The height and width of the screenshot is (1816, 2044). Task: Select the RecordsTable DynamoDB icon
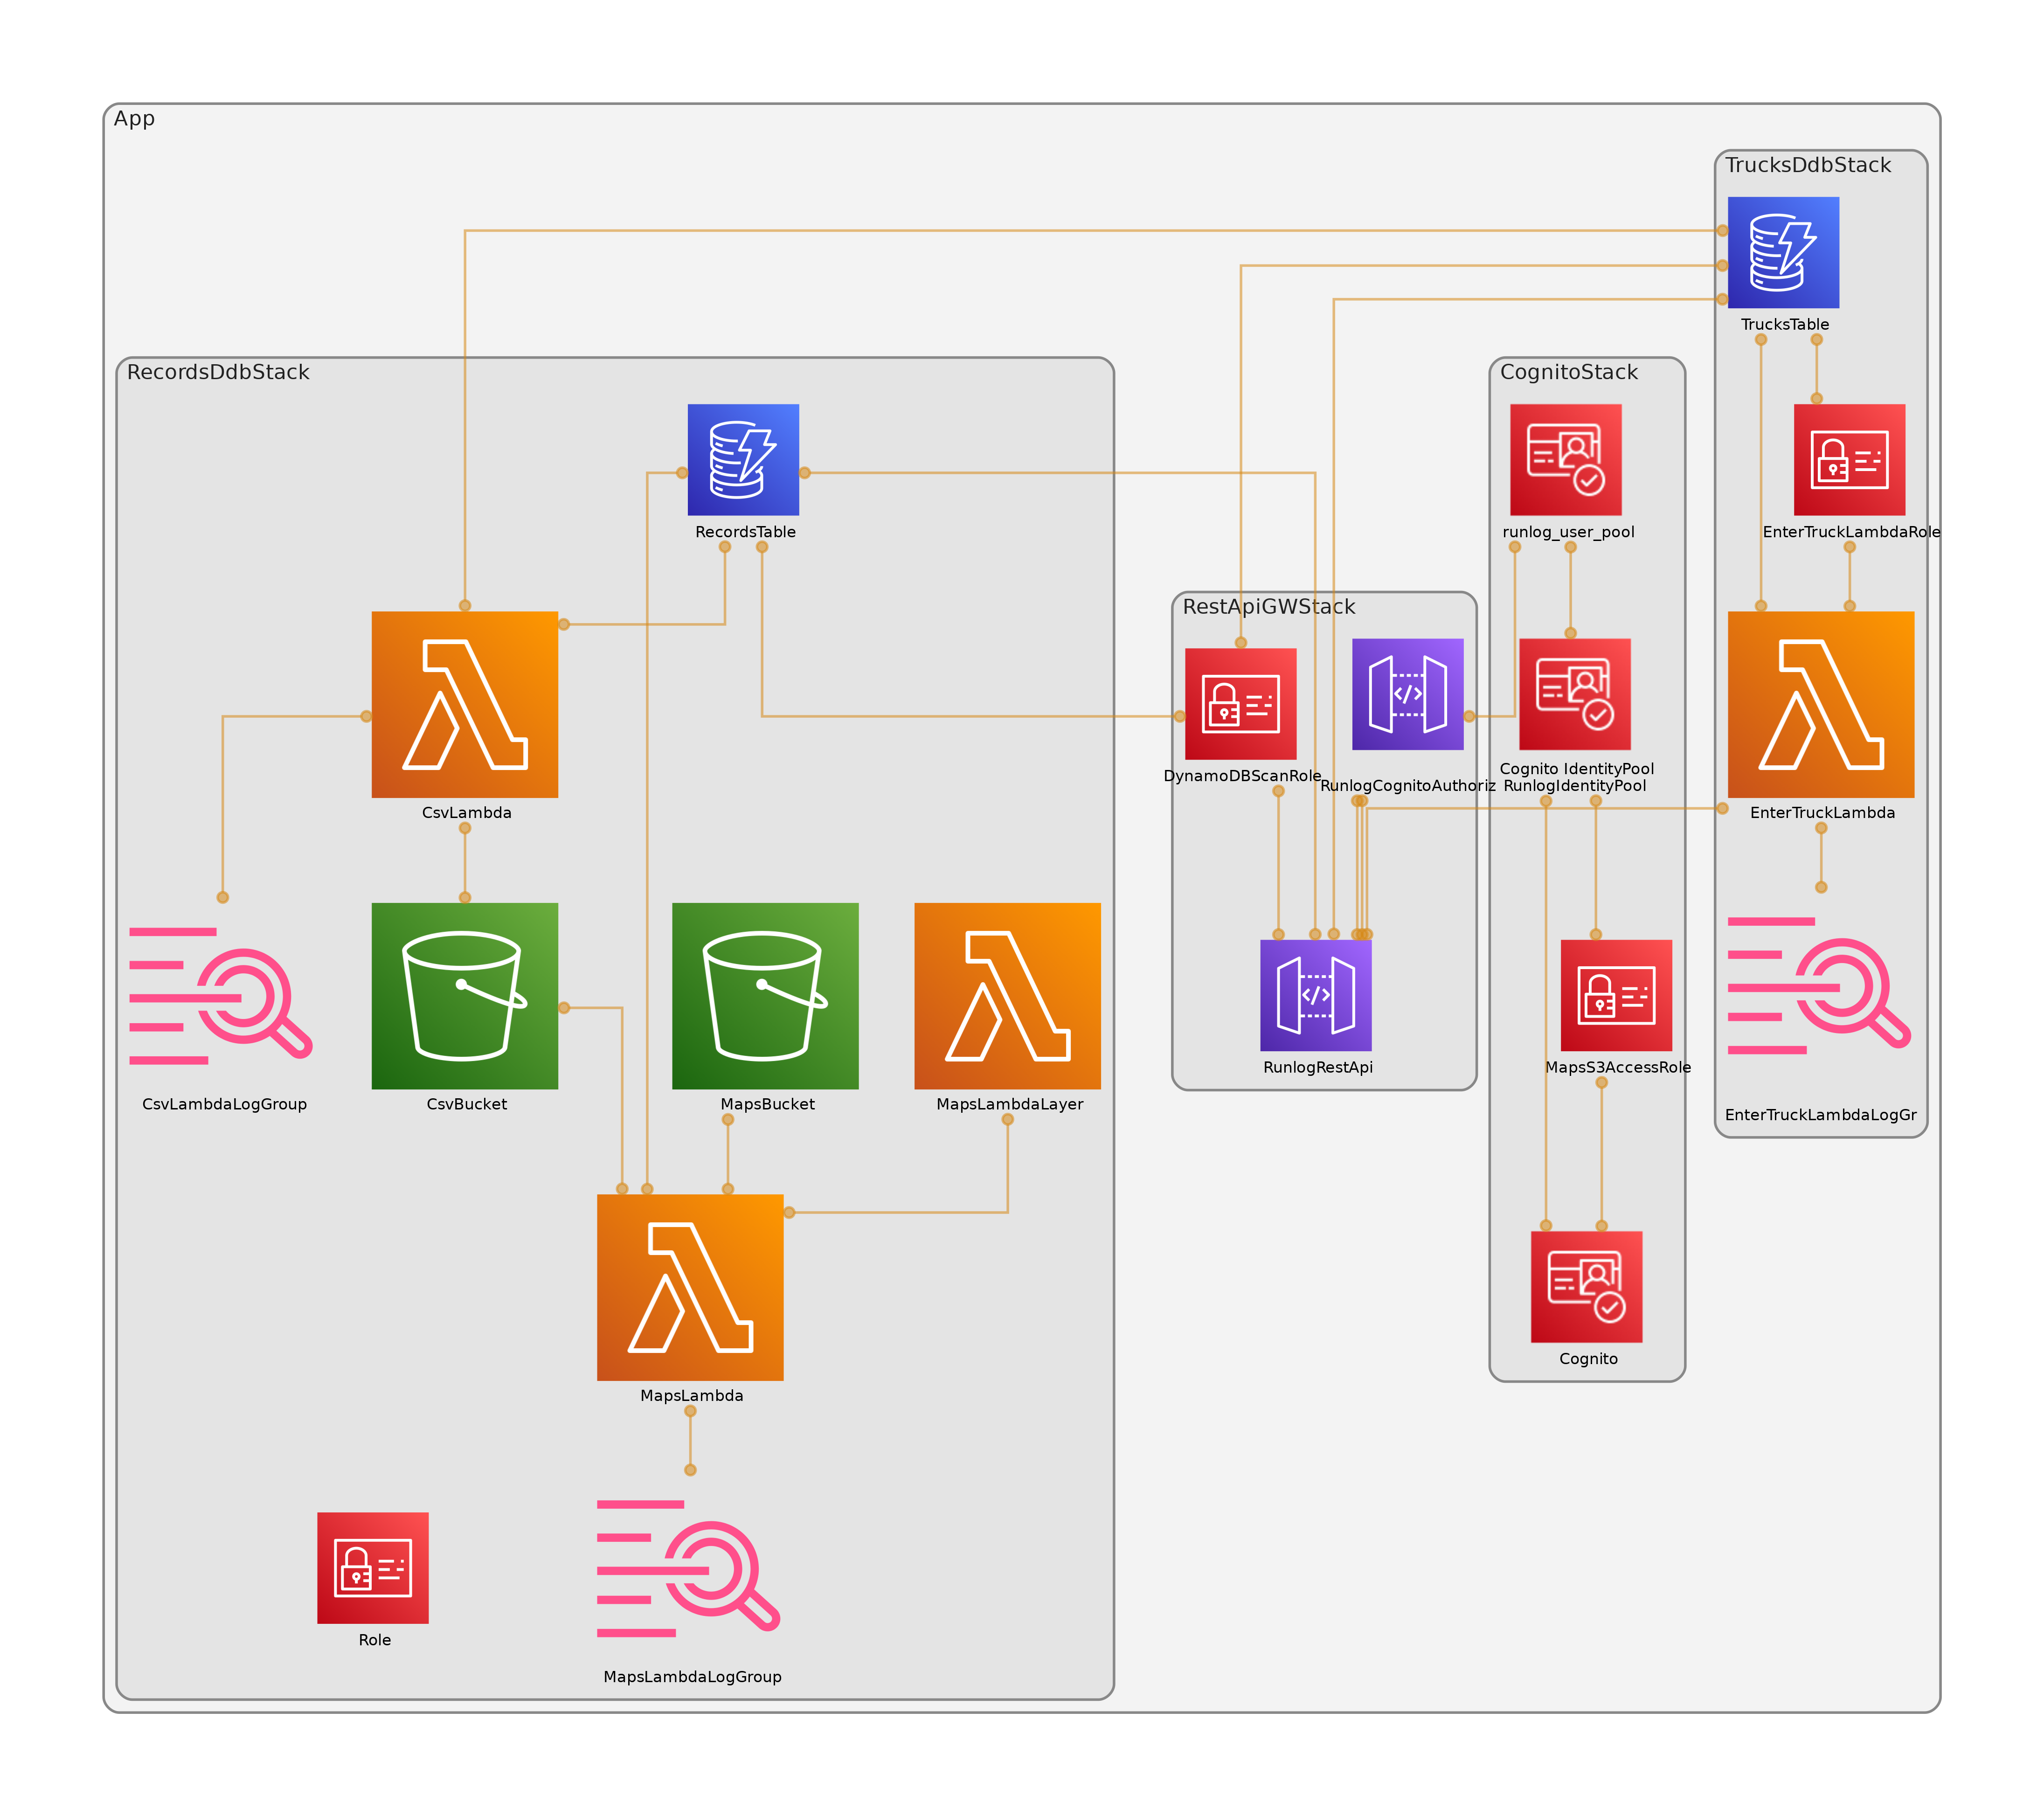coord(743,460)
